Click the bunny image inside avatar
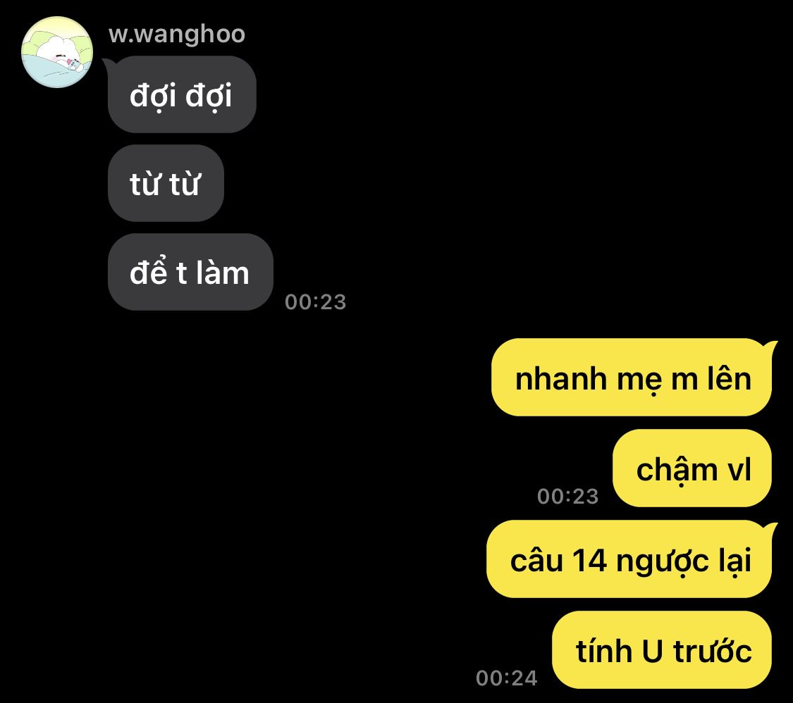 coord(56,53)
